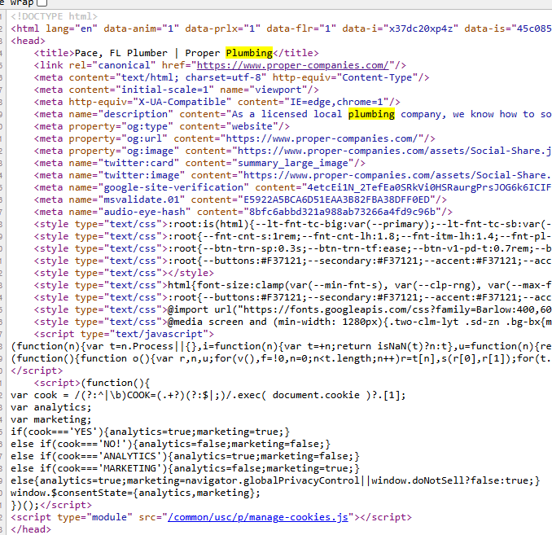
Task: Toggle the line wrap checkbox
Action: tap(42, 3)
